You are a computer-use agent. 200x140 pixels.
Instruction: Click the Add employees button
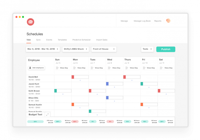36,68
